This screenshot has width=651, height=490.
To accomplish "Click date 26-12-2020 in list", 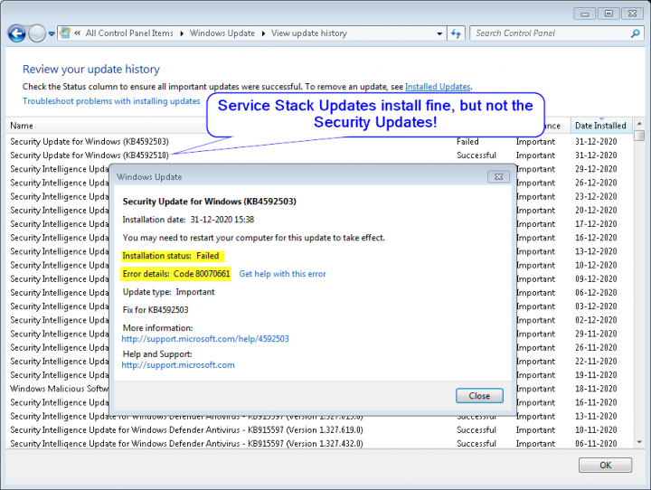I will tap(596, 183).
